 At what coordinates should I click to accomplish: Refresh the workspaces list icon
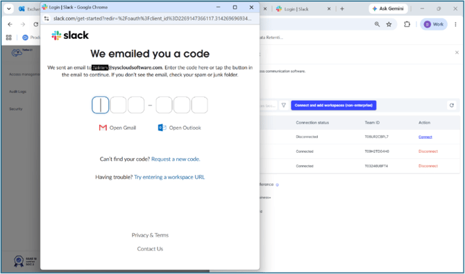[452, 105]
